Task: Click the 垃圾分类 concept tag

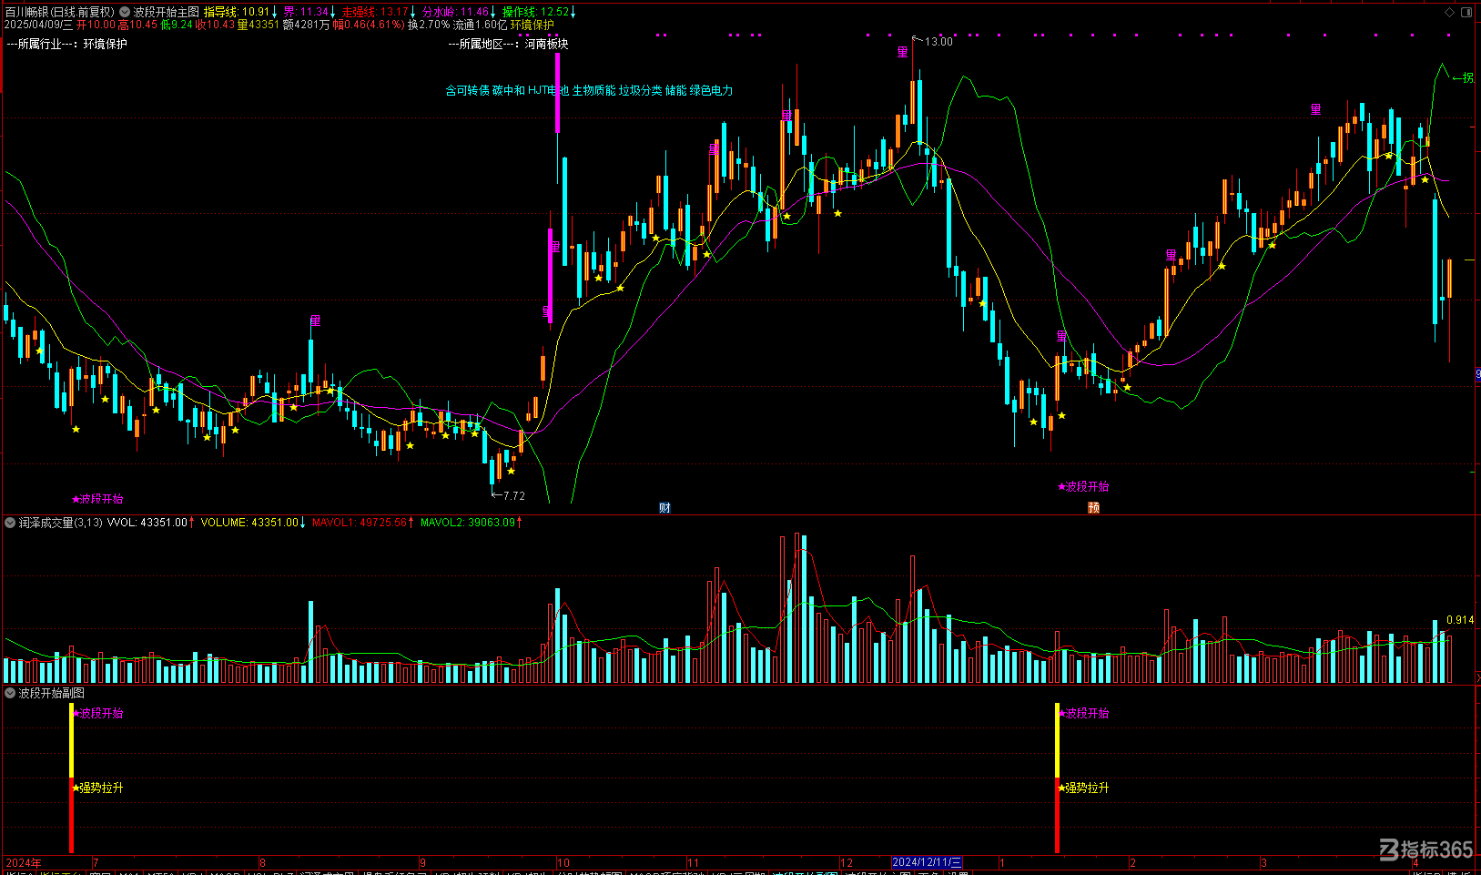Action: [x=641, y=91]
